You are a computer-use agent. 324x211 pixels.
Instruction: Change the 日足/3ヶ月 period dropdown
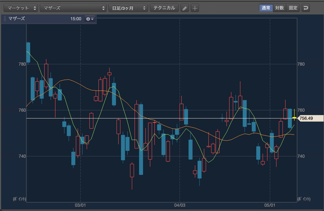[128, 8]
